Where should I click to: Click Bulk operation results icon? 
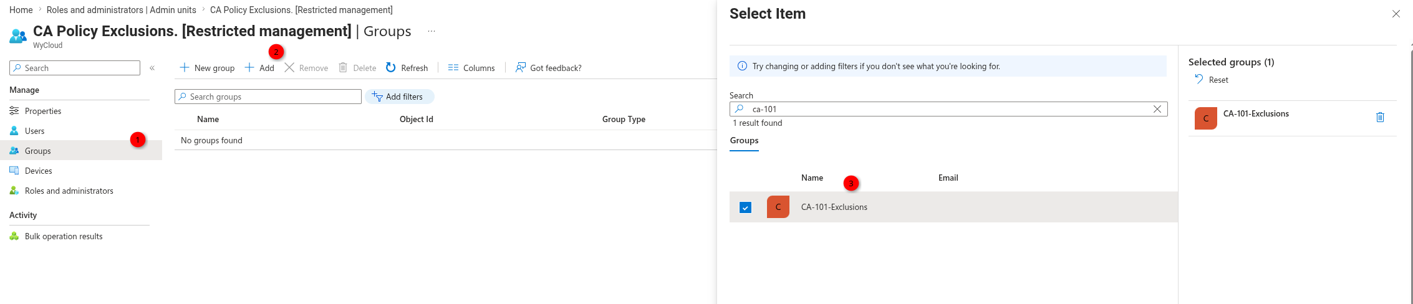pos(14,236)
